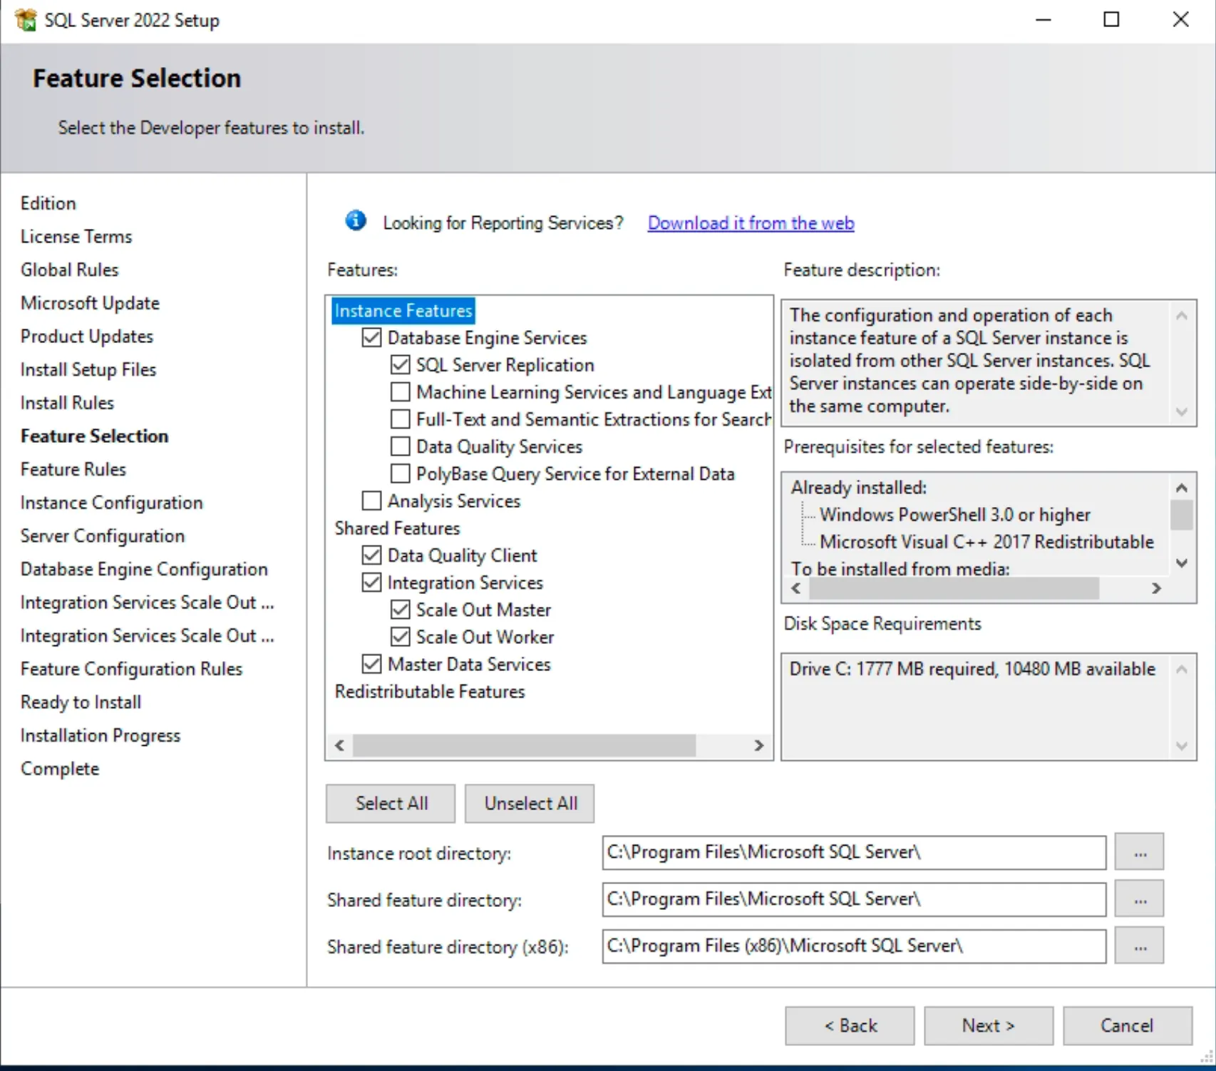Toggle Database Engine Services checkbox

coord(371,337)
